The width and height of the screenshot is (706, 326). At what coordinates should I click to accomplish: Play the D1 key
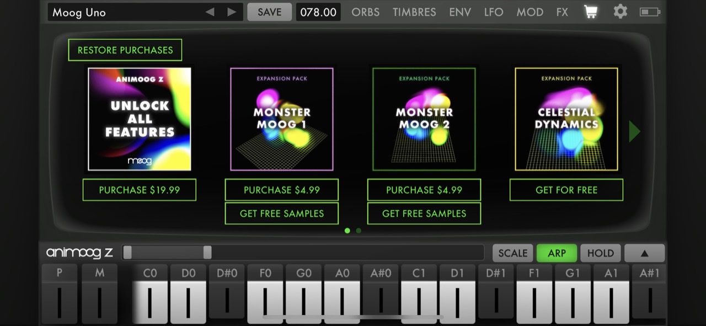457,294
